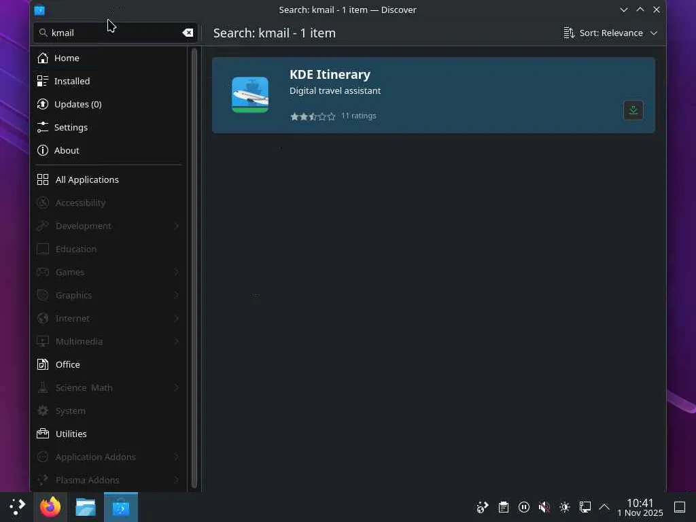Click the All Applications grid icon
This screenshot has width=696, height=522.
43,179
